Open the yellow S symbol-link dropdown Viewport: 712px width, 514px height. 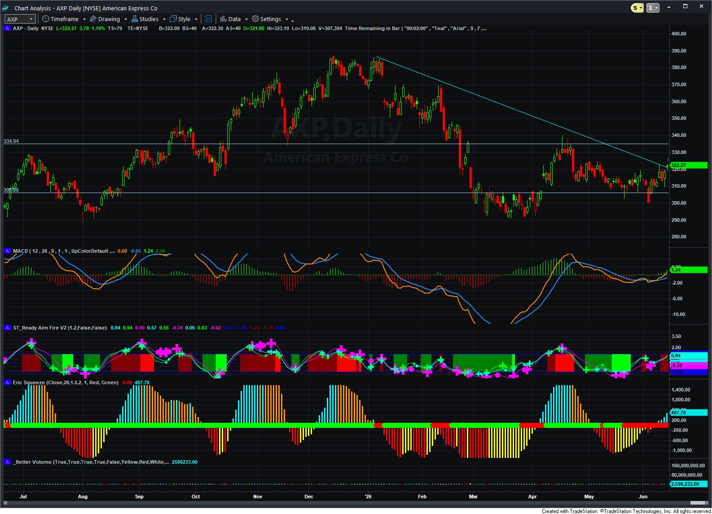pyautogui.click(x=637, y=8)
